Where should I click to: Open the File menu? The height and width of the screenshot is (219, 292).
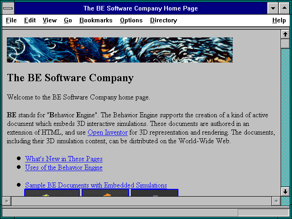pos(11,20)
